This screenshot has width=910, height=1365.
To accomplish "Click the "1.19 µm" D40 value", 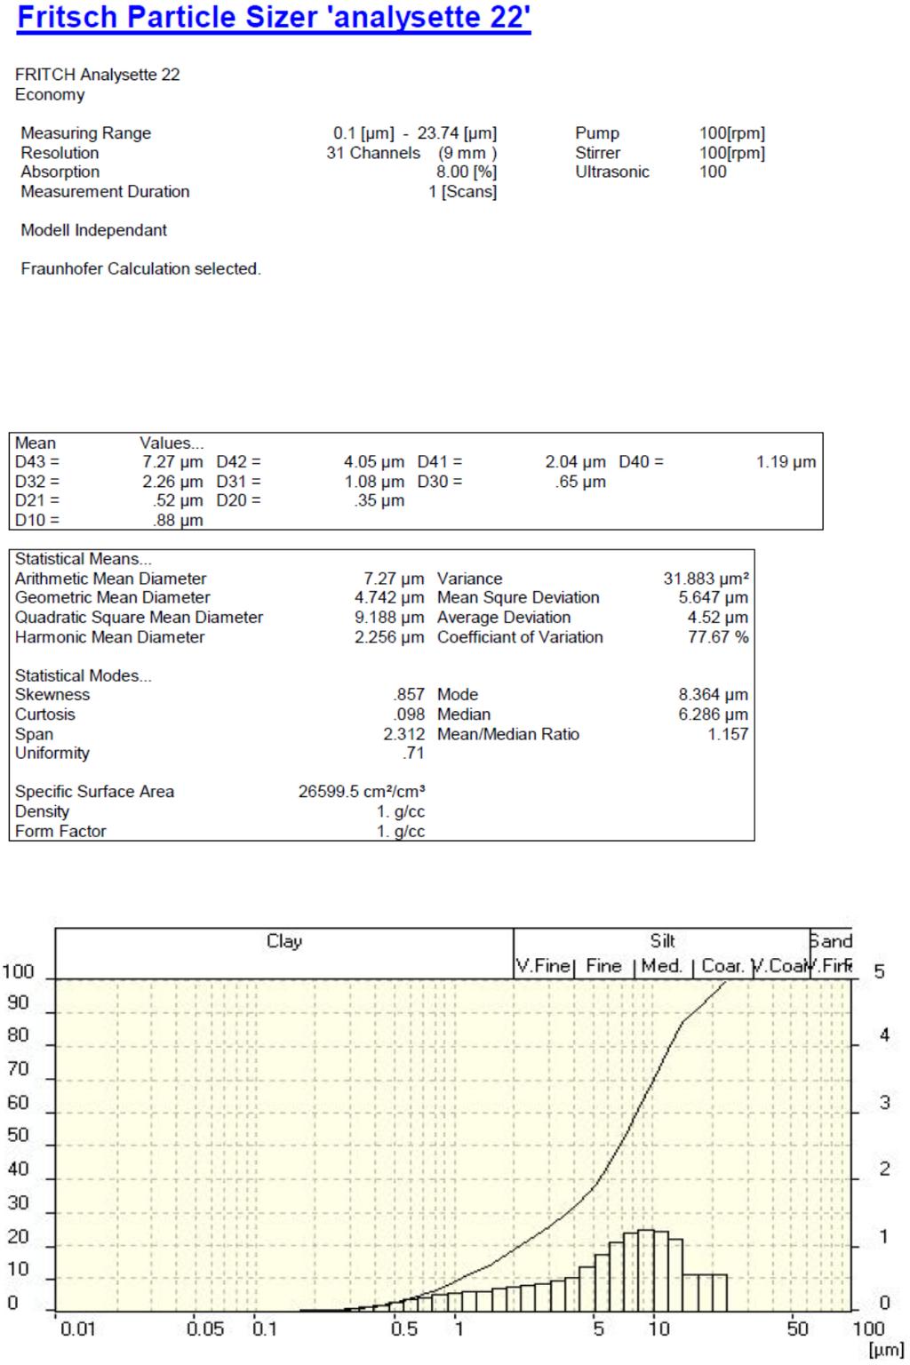I will tap(786, 462).
